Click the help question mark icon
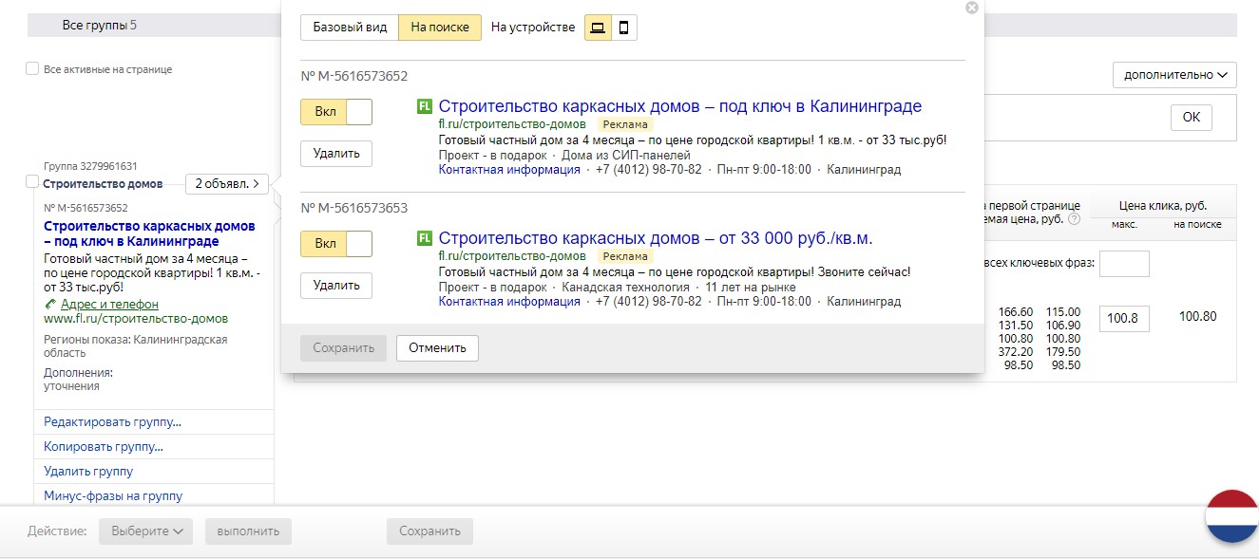The height and width of the screenshot is (559, 1259). pos(1074,219)
